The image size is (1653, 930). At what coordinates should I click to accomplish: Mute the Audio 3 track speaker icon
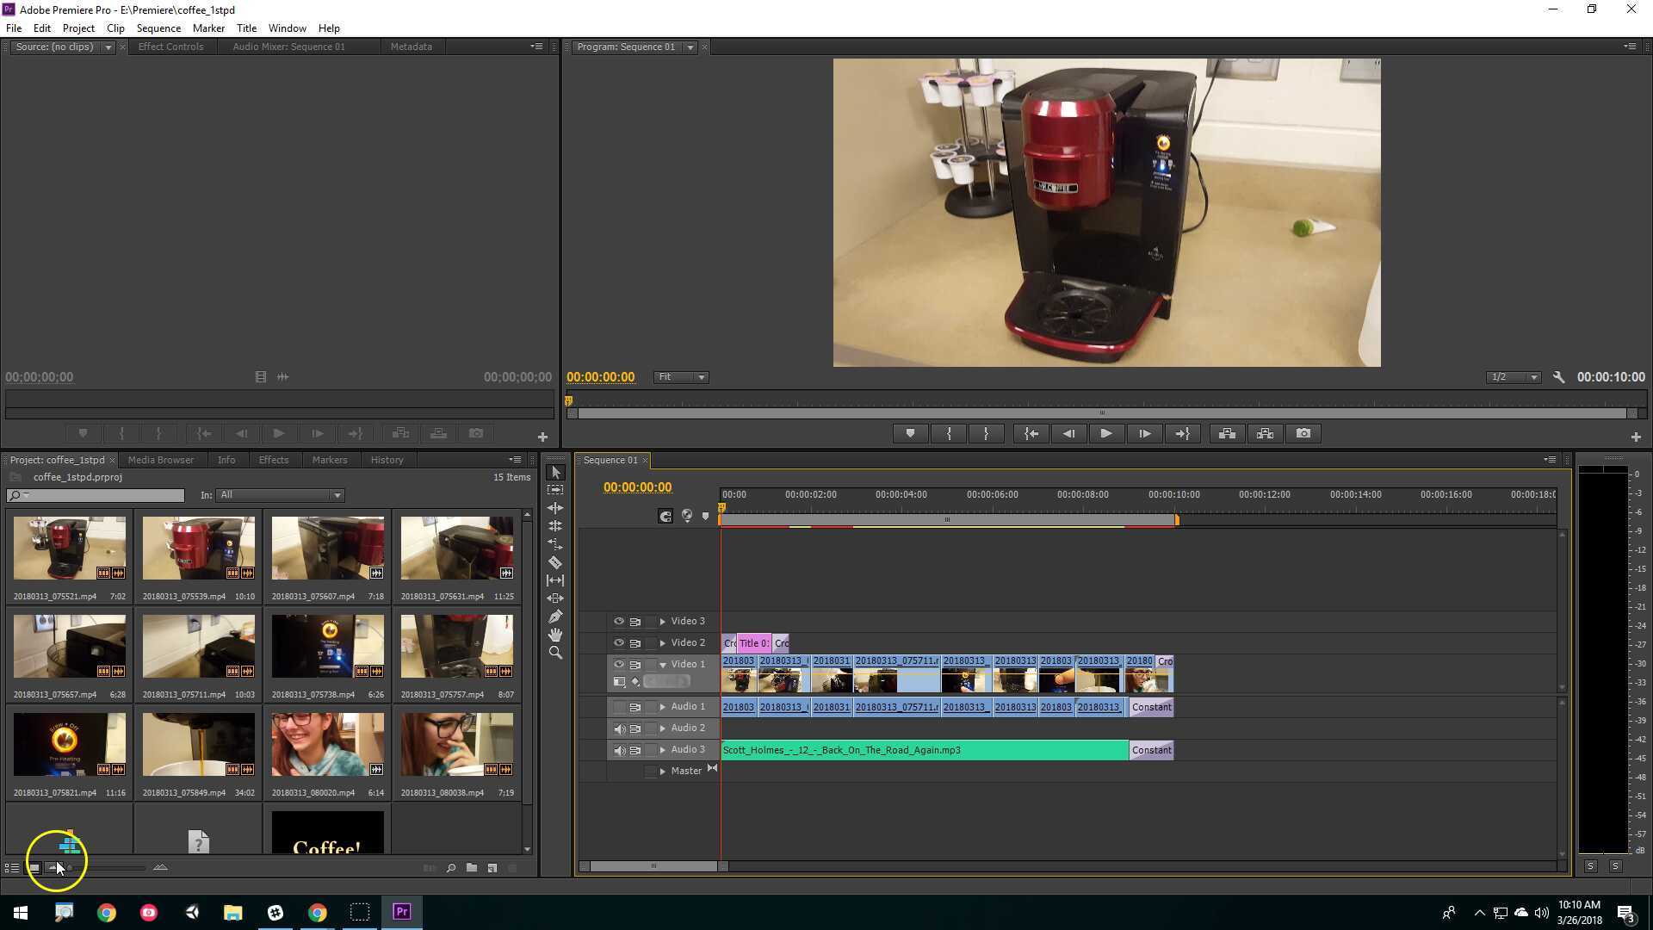pos(619,749)
